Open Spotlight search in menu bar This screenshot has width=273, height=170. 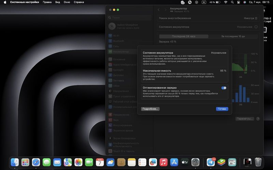coord(232,2)
